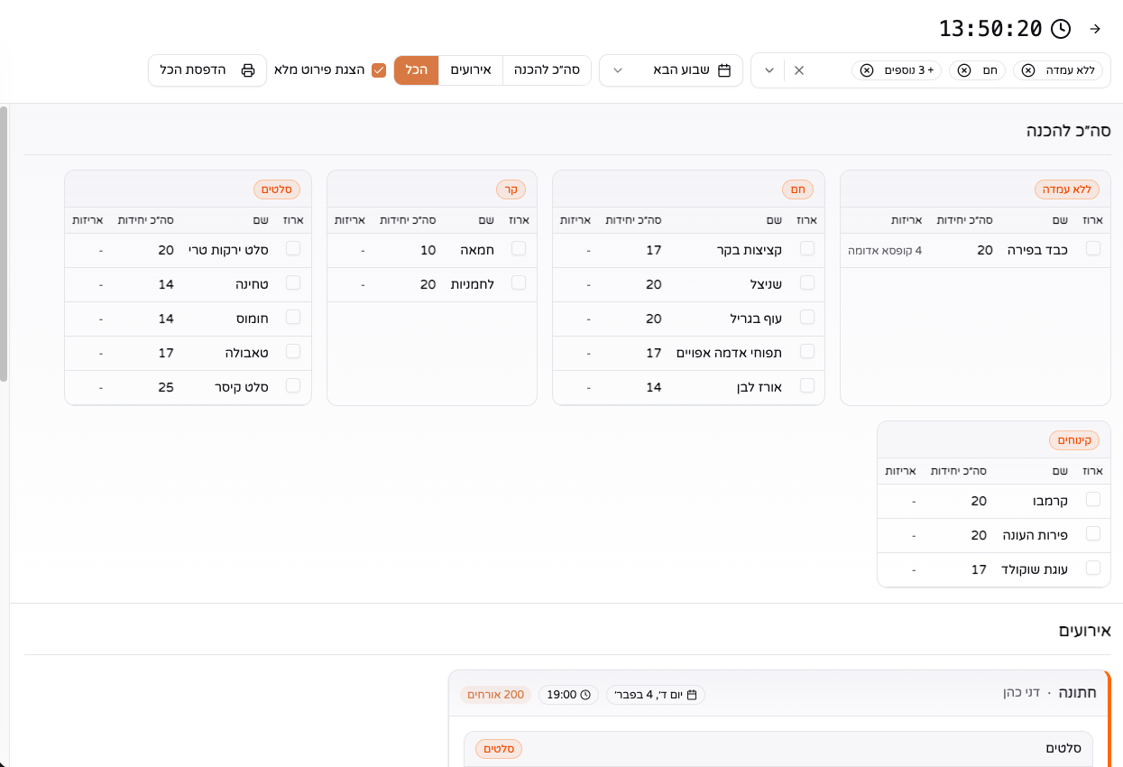Remove the חם filter chip via its X
This screenshot has width=1123, height=767.
coord(964,69)
